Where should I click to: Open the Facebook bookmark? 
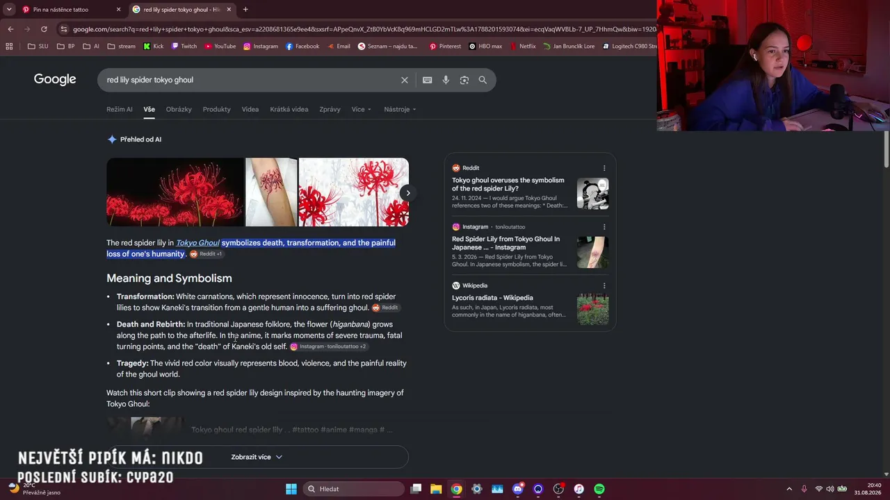coord(302,47)
